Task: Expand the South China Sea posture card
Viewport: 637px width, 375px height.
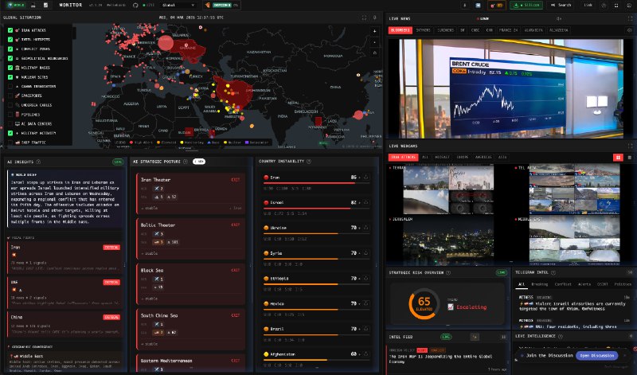Action: point(190,329)
